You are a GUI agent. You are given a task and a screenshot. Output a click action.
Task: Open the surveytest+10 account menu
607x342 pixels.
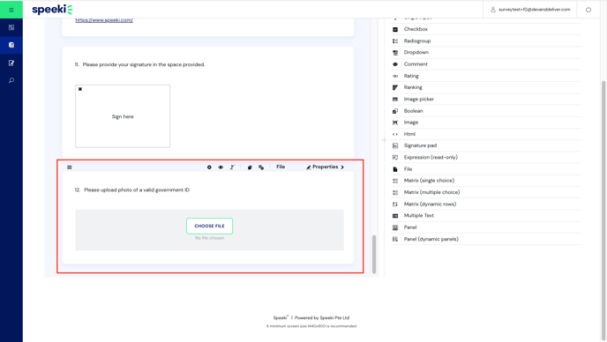coord(530,10)
